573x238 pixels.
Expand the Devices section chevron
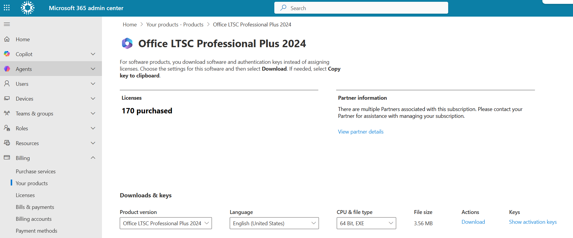click(93, 99)
